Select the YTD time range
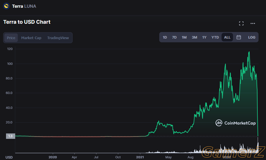 tap(215, 37)
